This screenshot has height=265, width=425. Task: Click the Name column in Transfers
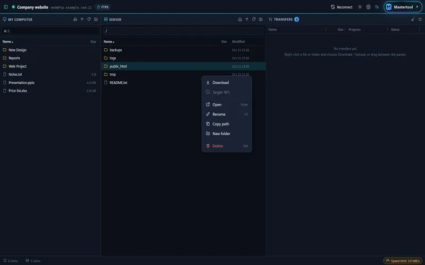[x=273, y=30]
